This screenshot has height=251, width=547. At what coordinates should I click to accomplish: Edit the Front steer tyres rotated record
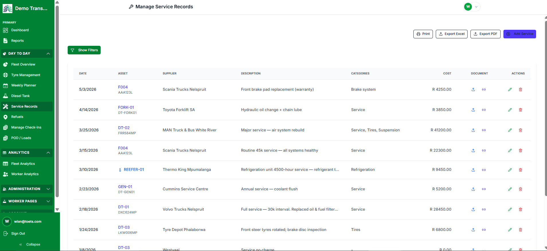(510, 230)
